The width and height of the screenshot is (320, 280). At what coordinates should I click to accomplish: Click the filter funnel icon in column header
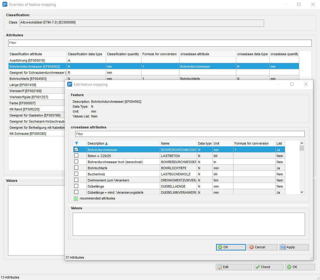(76, 143)
